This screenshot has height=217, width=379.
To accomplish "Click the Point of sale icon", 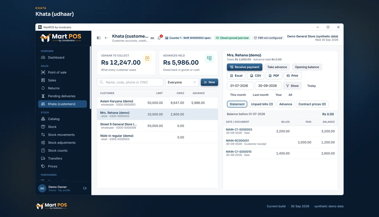I will 43,72.
